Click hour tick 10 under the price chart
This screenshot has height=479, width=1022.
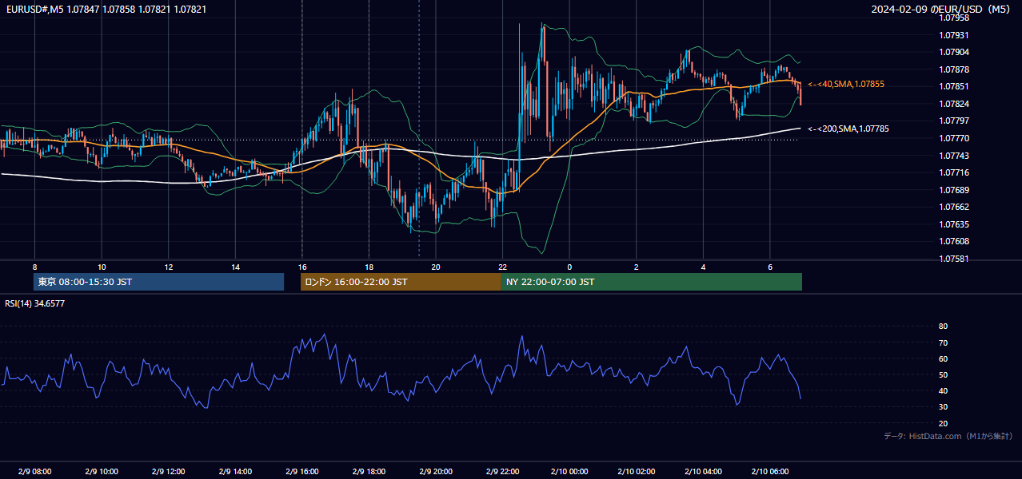pyautogui.click(x=102, y=267)
